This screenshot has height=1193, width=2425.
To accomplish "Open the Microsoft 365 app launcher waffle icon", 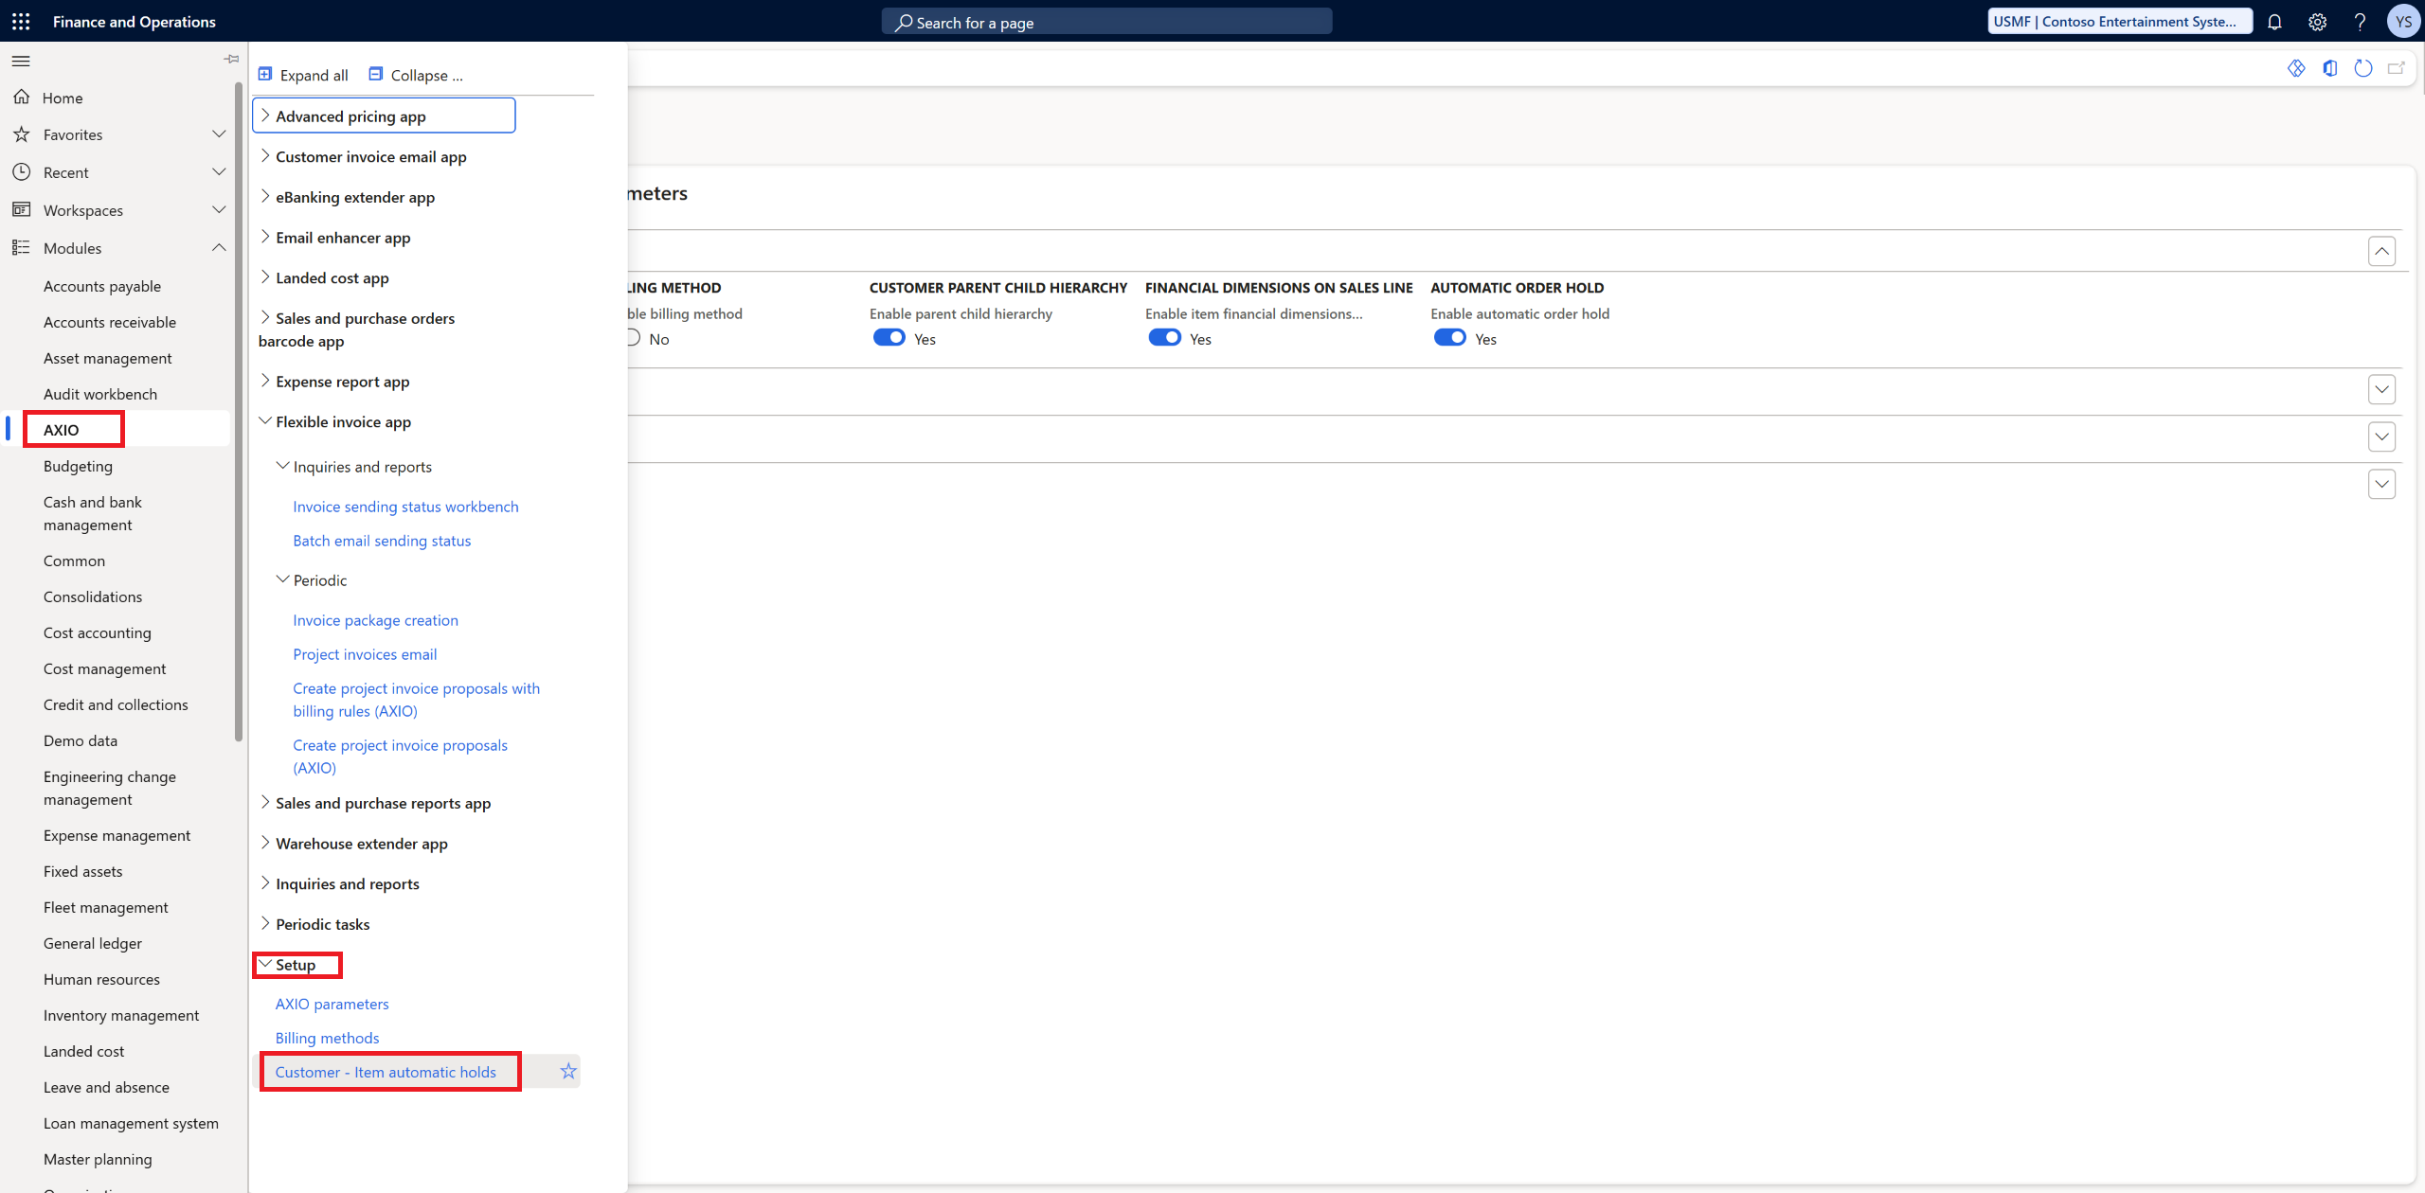I will point(21,21).
